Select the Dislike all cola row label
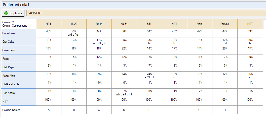Screen dimensions: 266x117 (x=19, y=84)
